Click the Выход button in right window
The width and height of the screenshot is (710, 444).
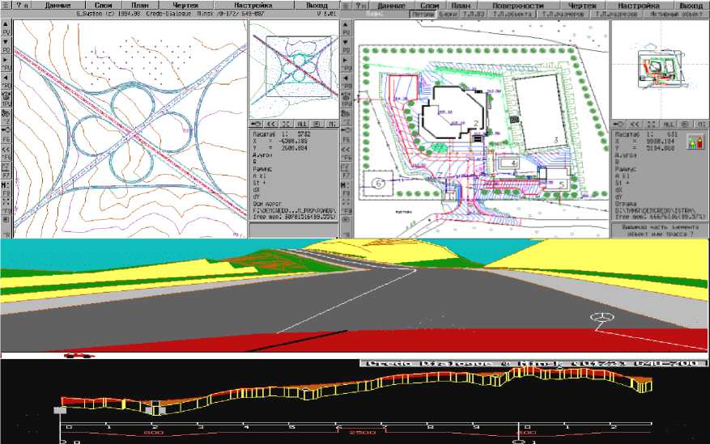pos(691,5)
